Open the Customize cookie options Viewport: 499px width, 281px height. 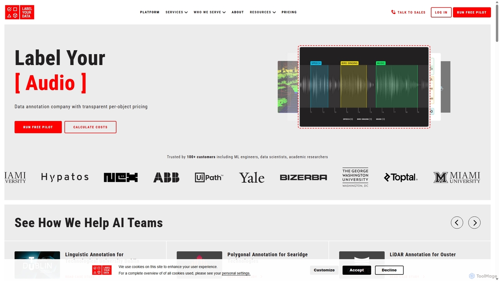pos(324,270)
